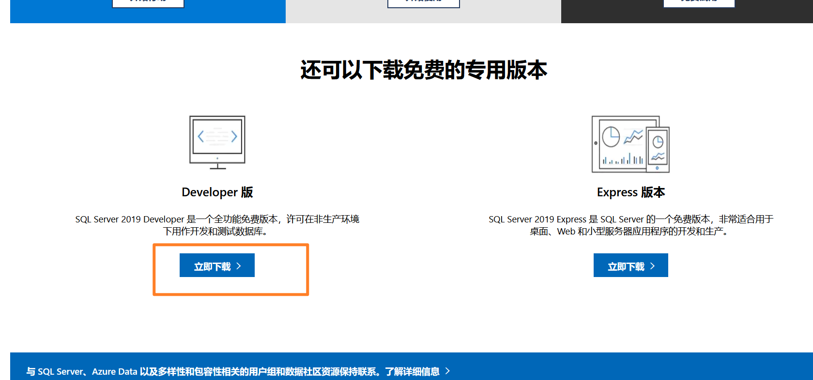Click the chevron after '了解详细信息' in banner
The height and width of the screenshot is (380, 813).
pyautogui.click(x=447, y=371)
